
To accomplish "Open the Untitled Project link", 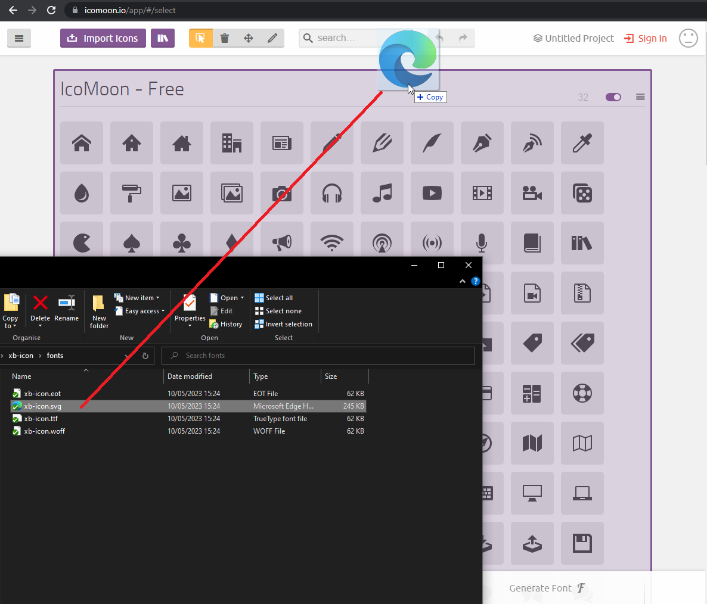I will 573,38.
